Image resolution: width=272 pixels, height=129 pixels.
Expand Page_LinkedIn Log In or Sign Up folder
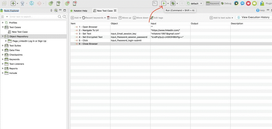click(6, 41)
